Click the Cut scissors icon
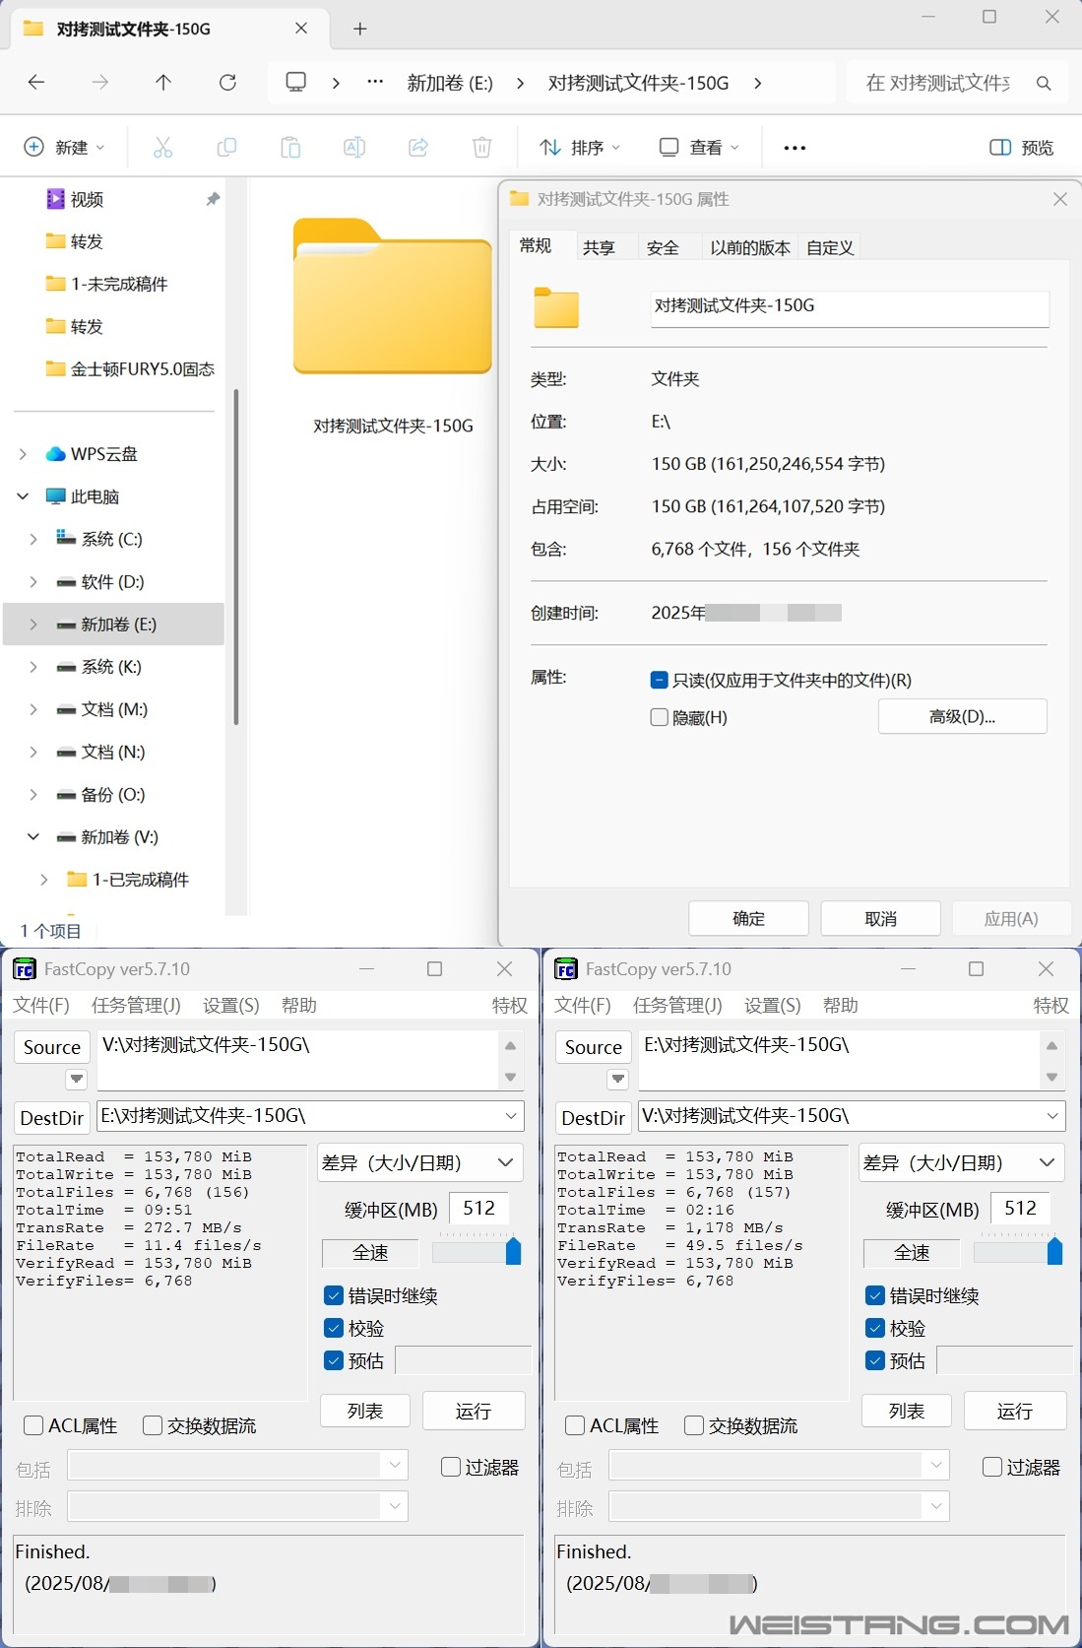 [163, 148]
